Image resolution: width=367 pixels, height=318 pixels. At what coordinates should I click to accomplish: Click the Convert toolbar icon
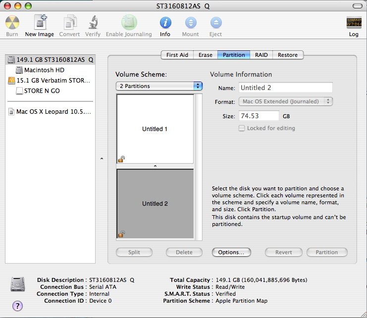pyautogui.click(x=70, y=22)
